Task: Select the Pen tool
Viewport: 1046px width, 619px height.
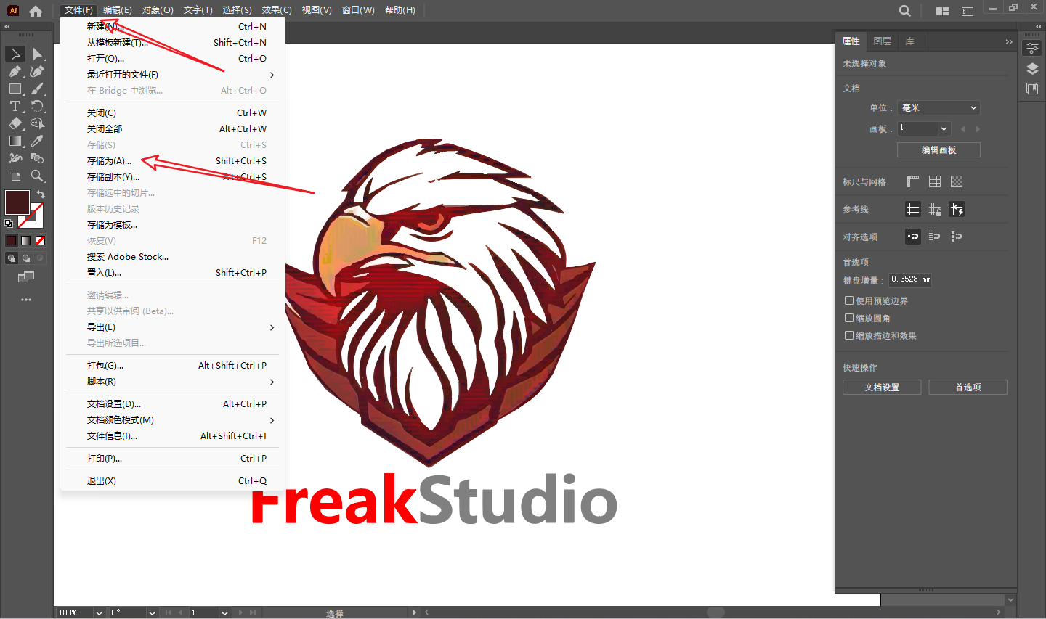Action: pos(15,72)
